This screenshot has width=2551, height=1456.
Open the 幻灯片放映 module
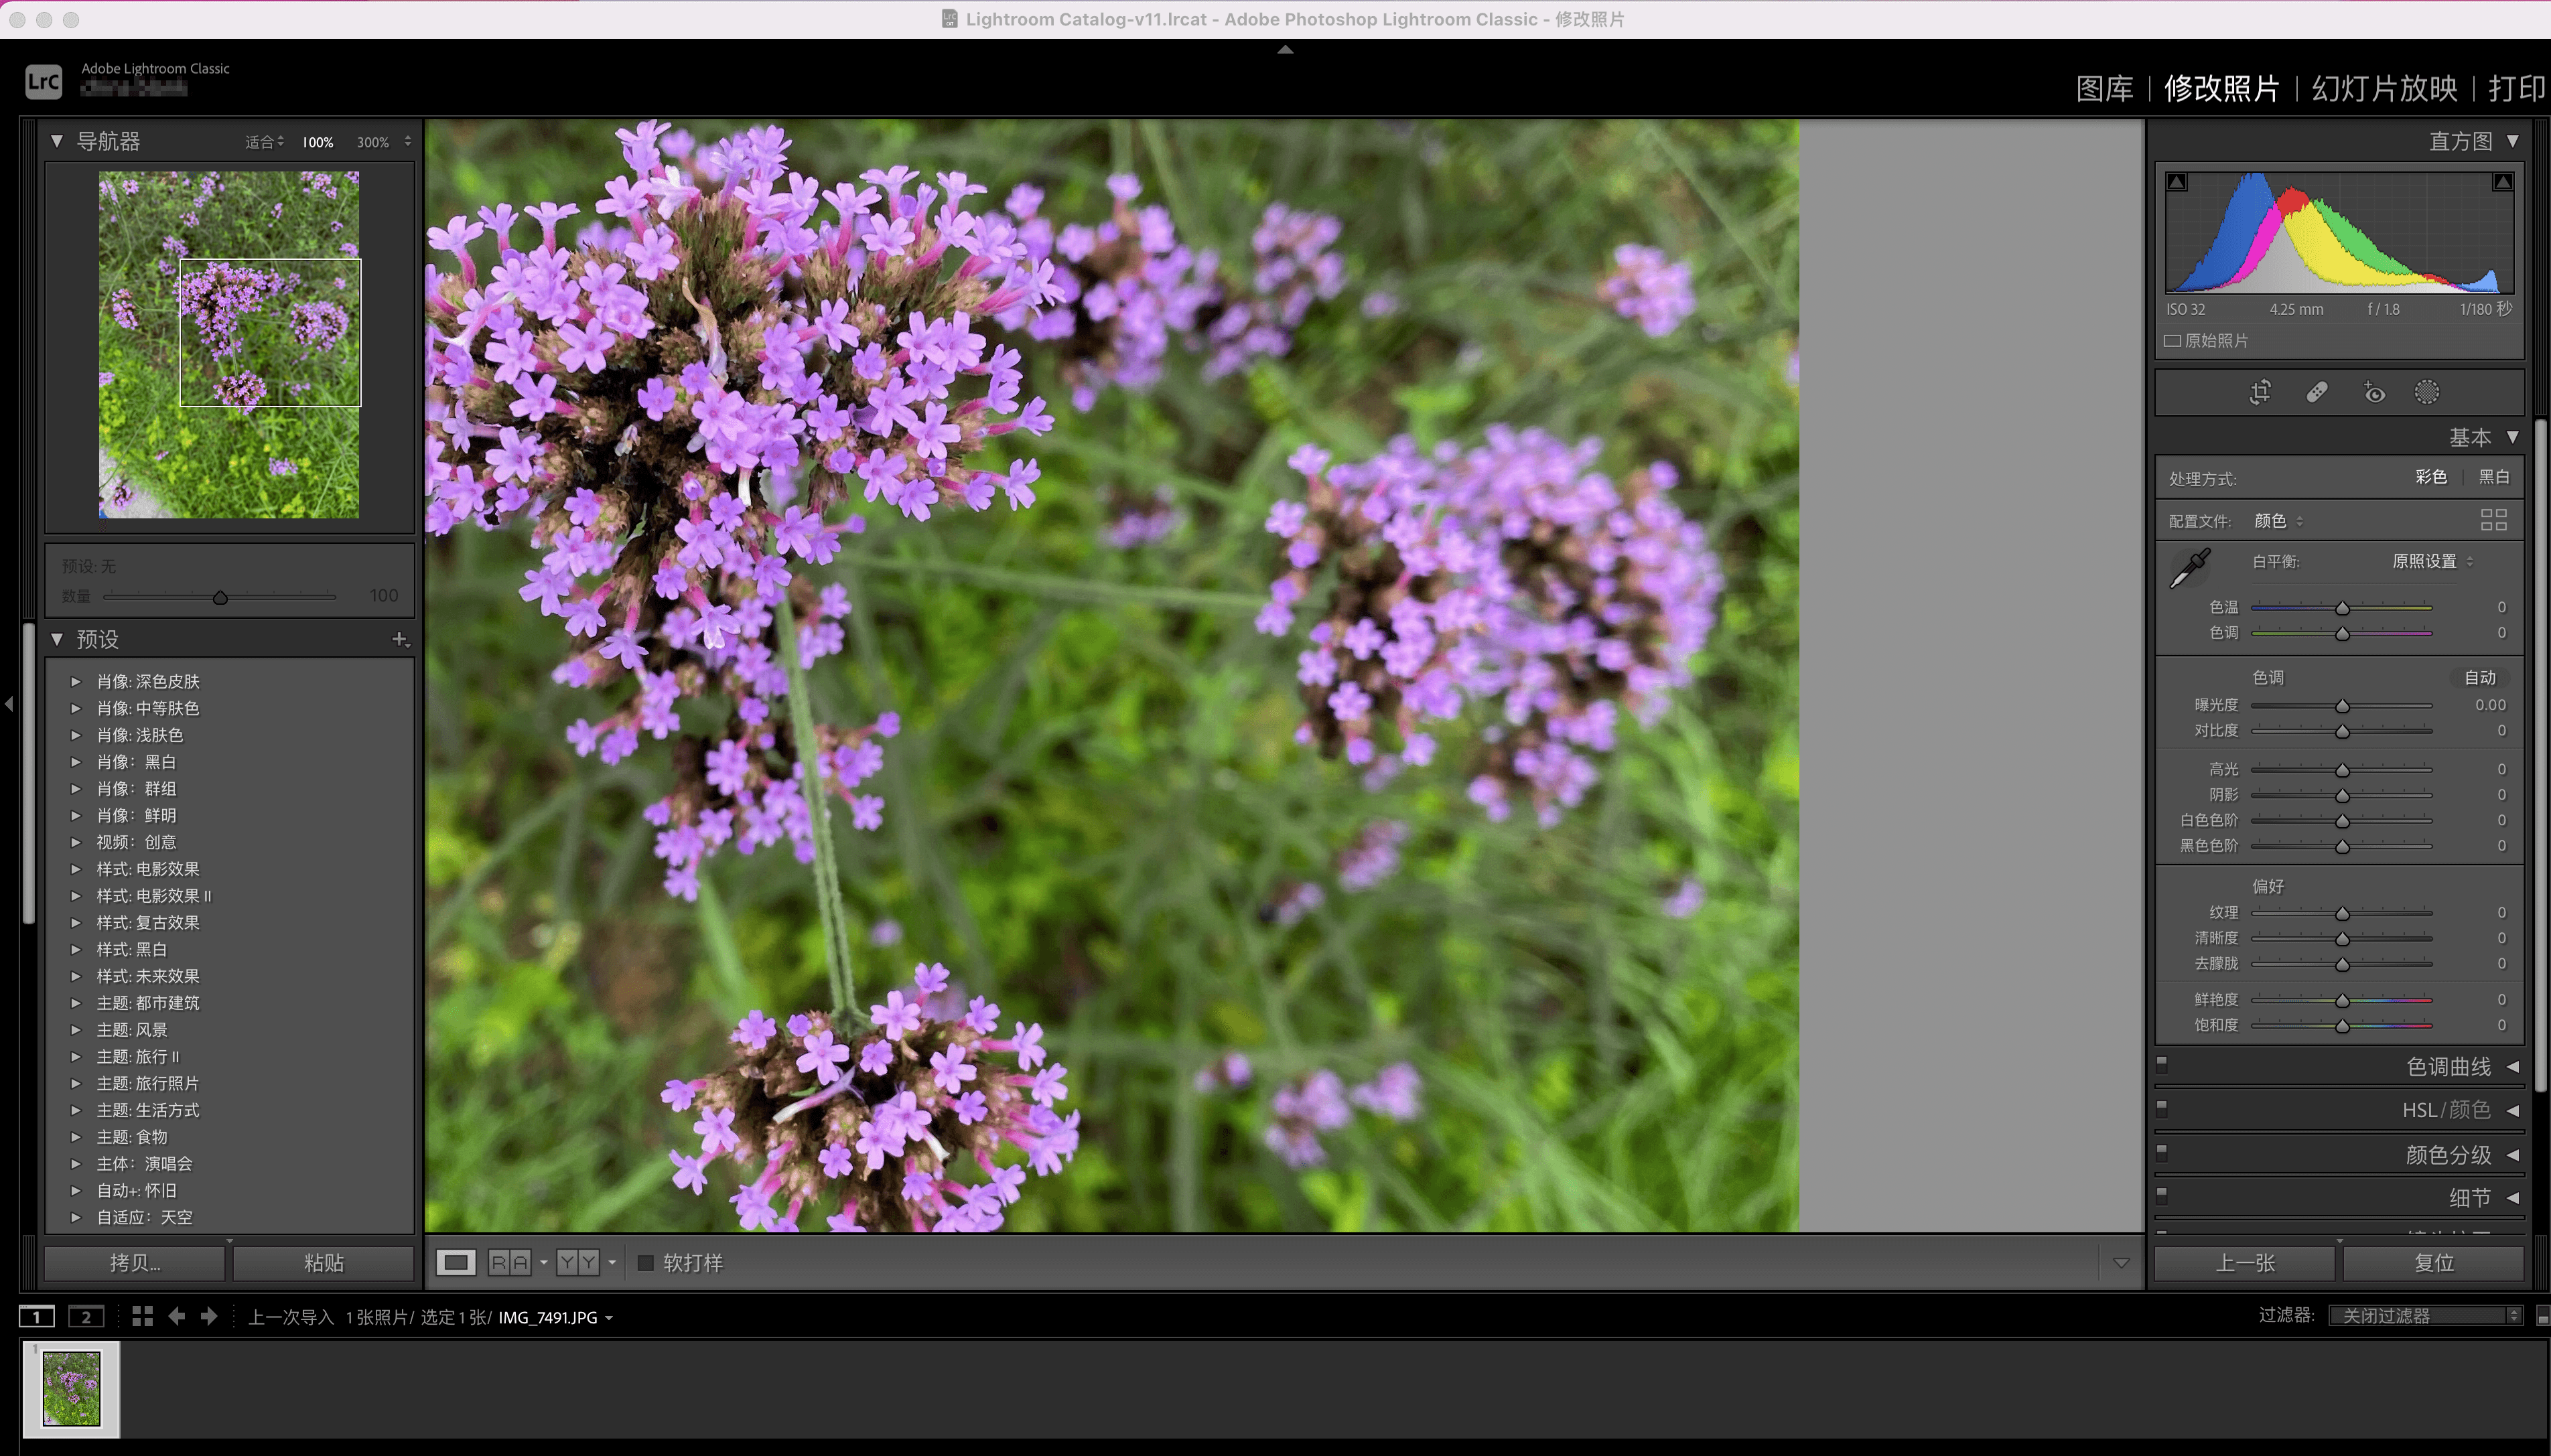point(2384,88)
